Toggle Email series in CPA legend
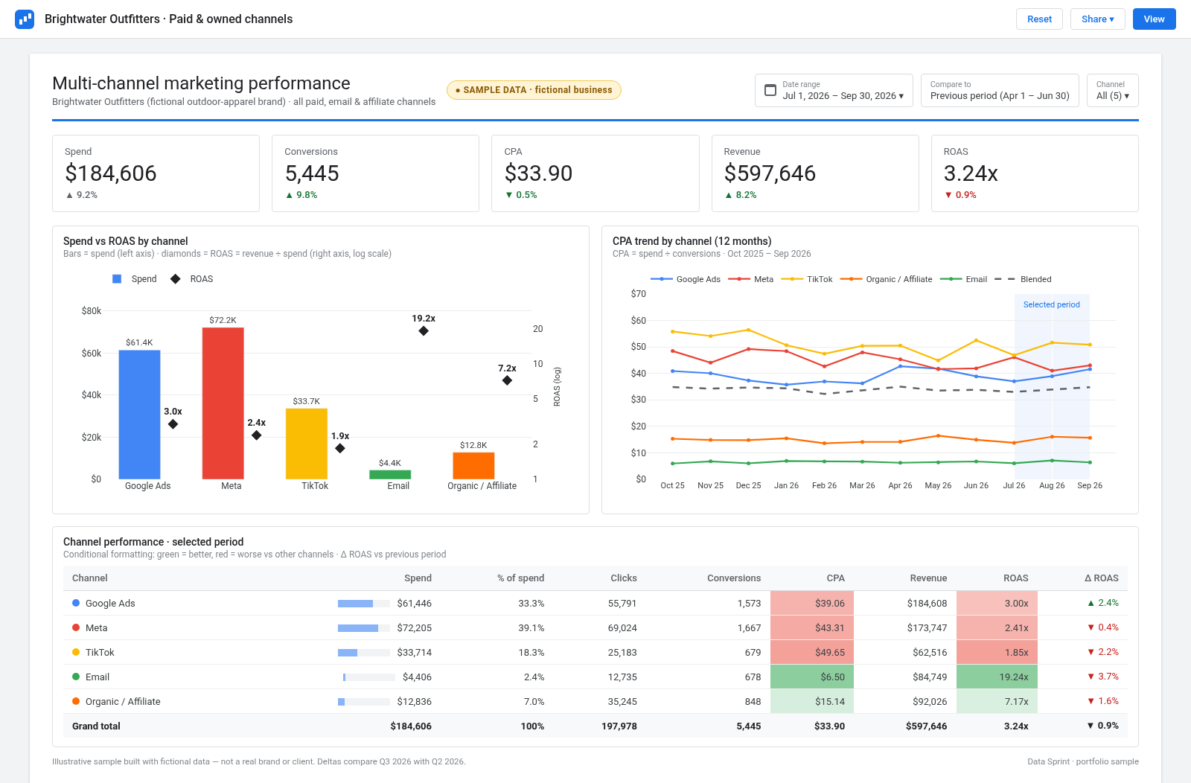The image size is (1191, 783). [963, 279]
